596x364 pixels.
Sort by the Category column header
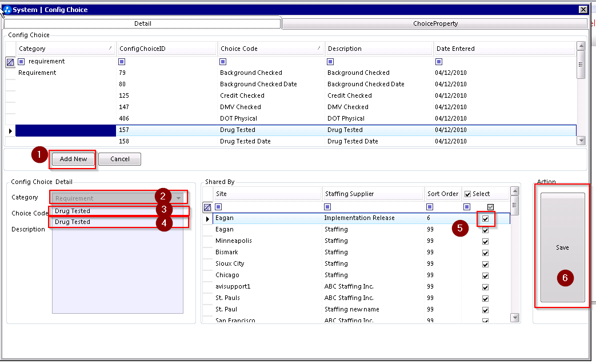point(65,49)
